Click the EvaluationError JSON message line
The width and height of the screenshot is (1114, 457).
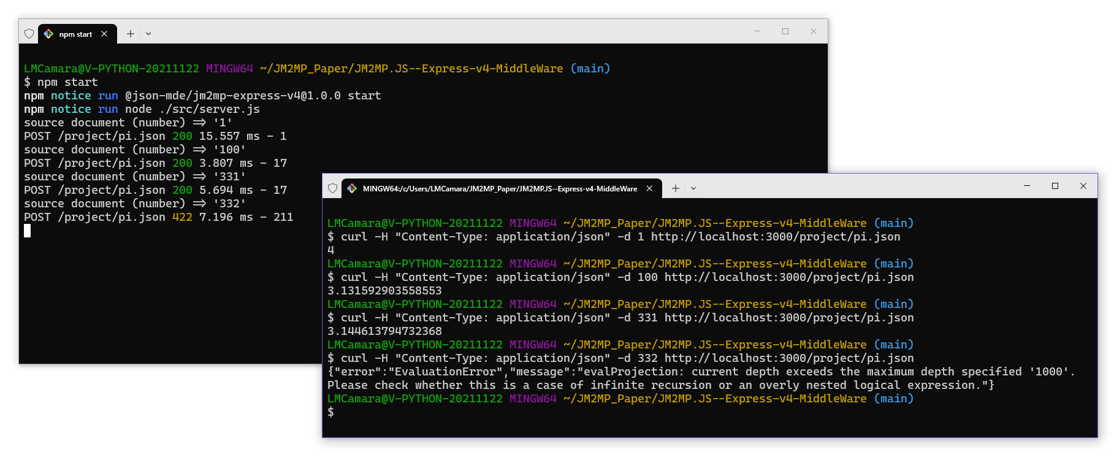click(701, 372)
